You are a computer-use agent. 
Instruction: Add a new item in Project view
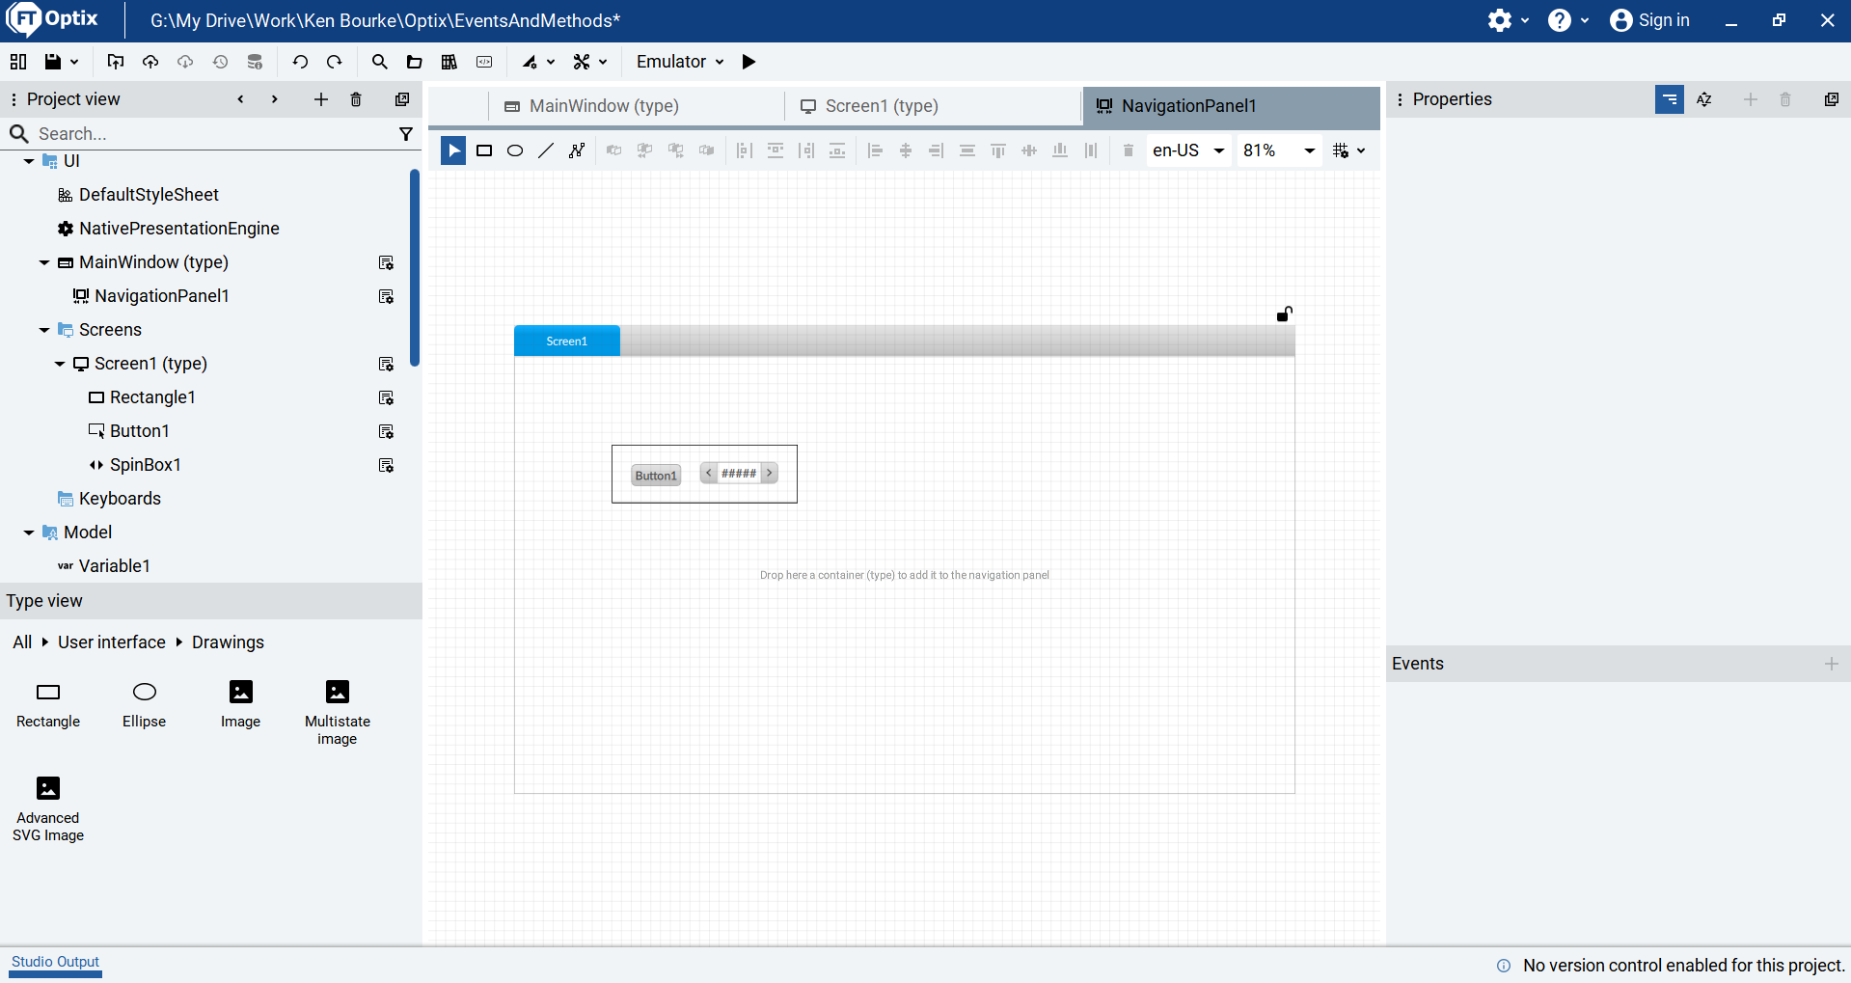coord(321,99)
